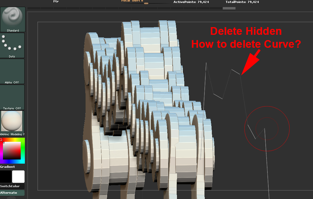Open the Dots stroke type selector
Screen dimensions: 313x199
(12, 46)
